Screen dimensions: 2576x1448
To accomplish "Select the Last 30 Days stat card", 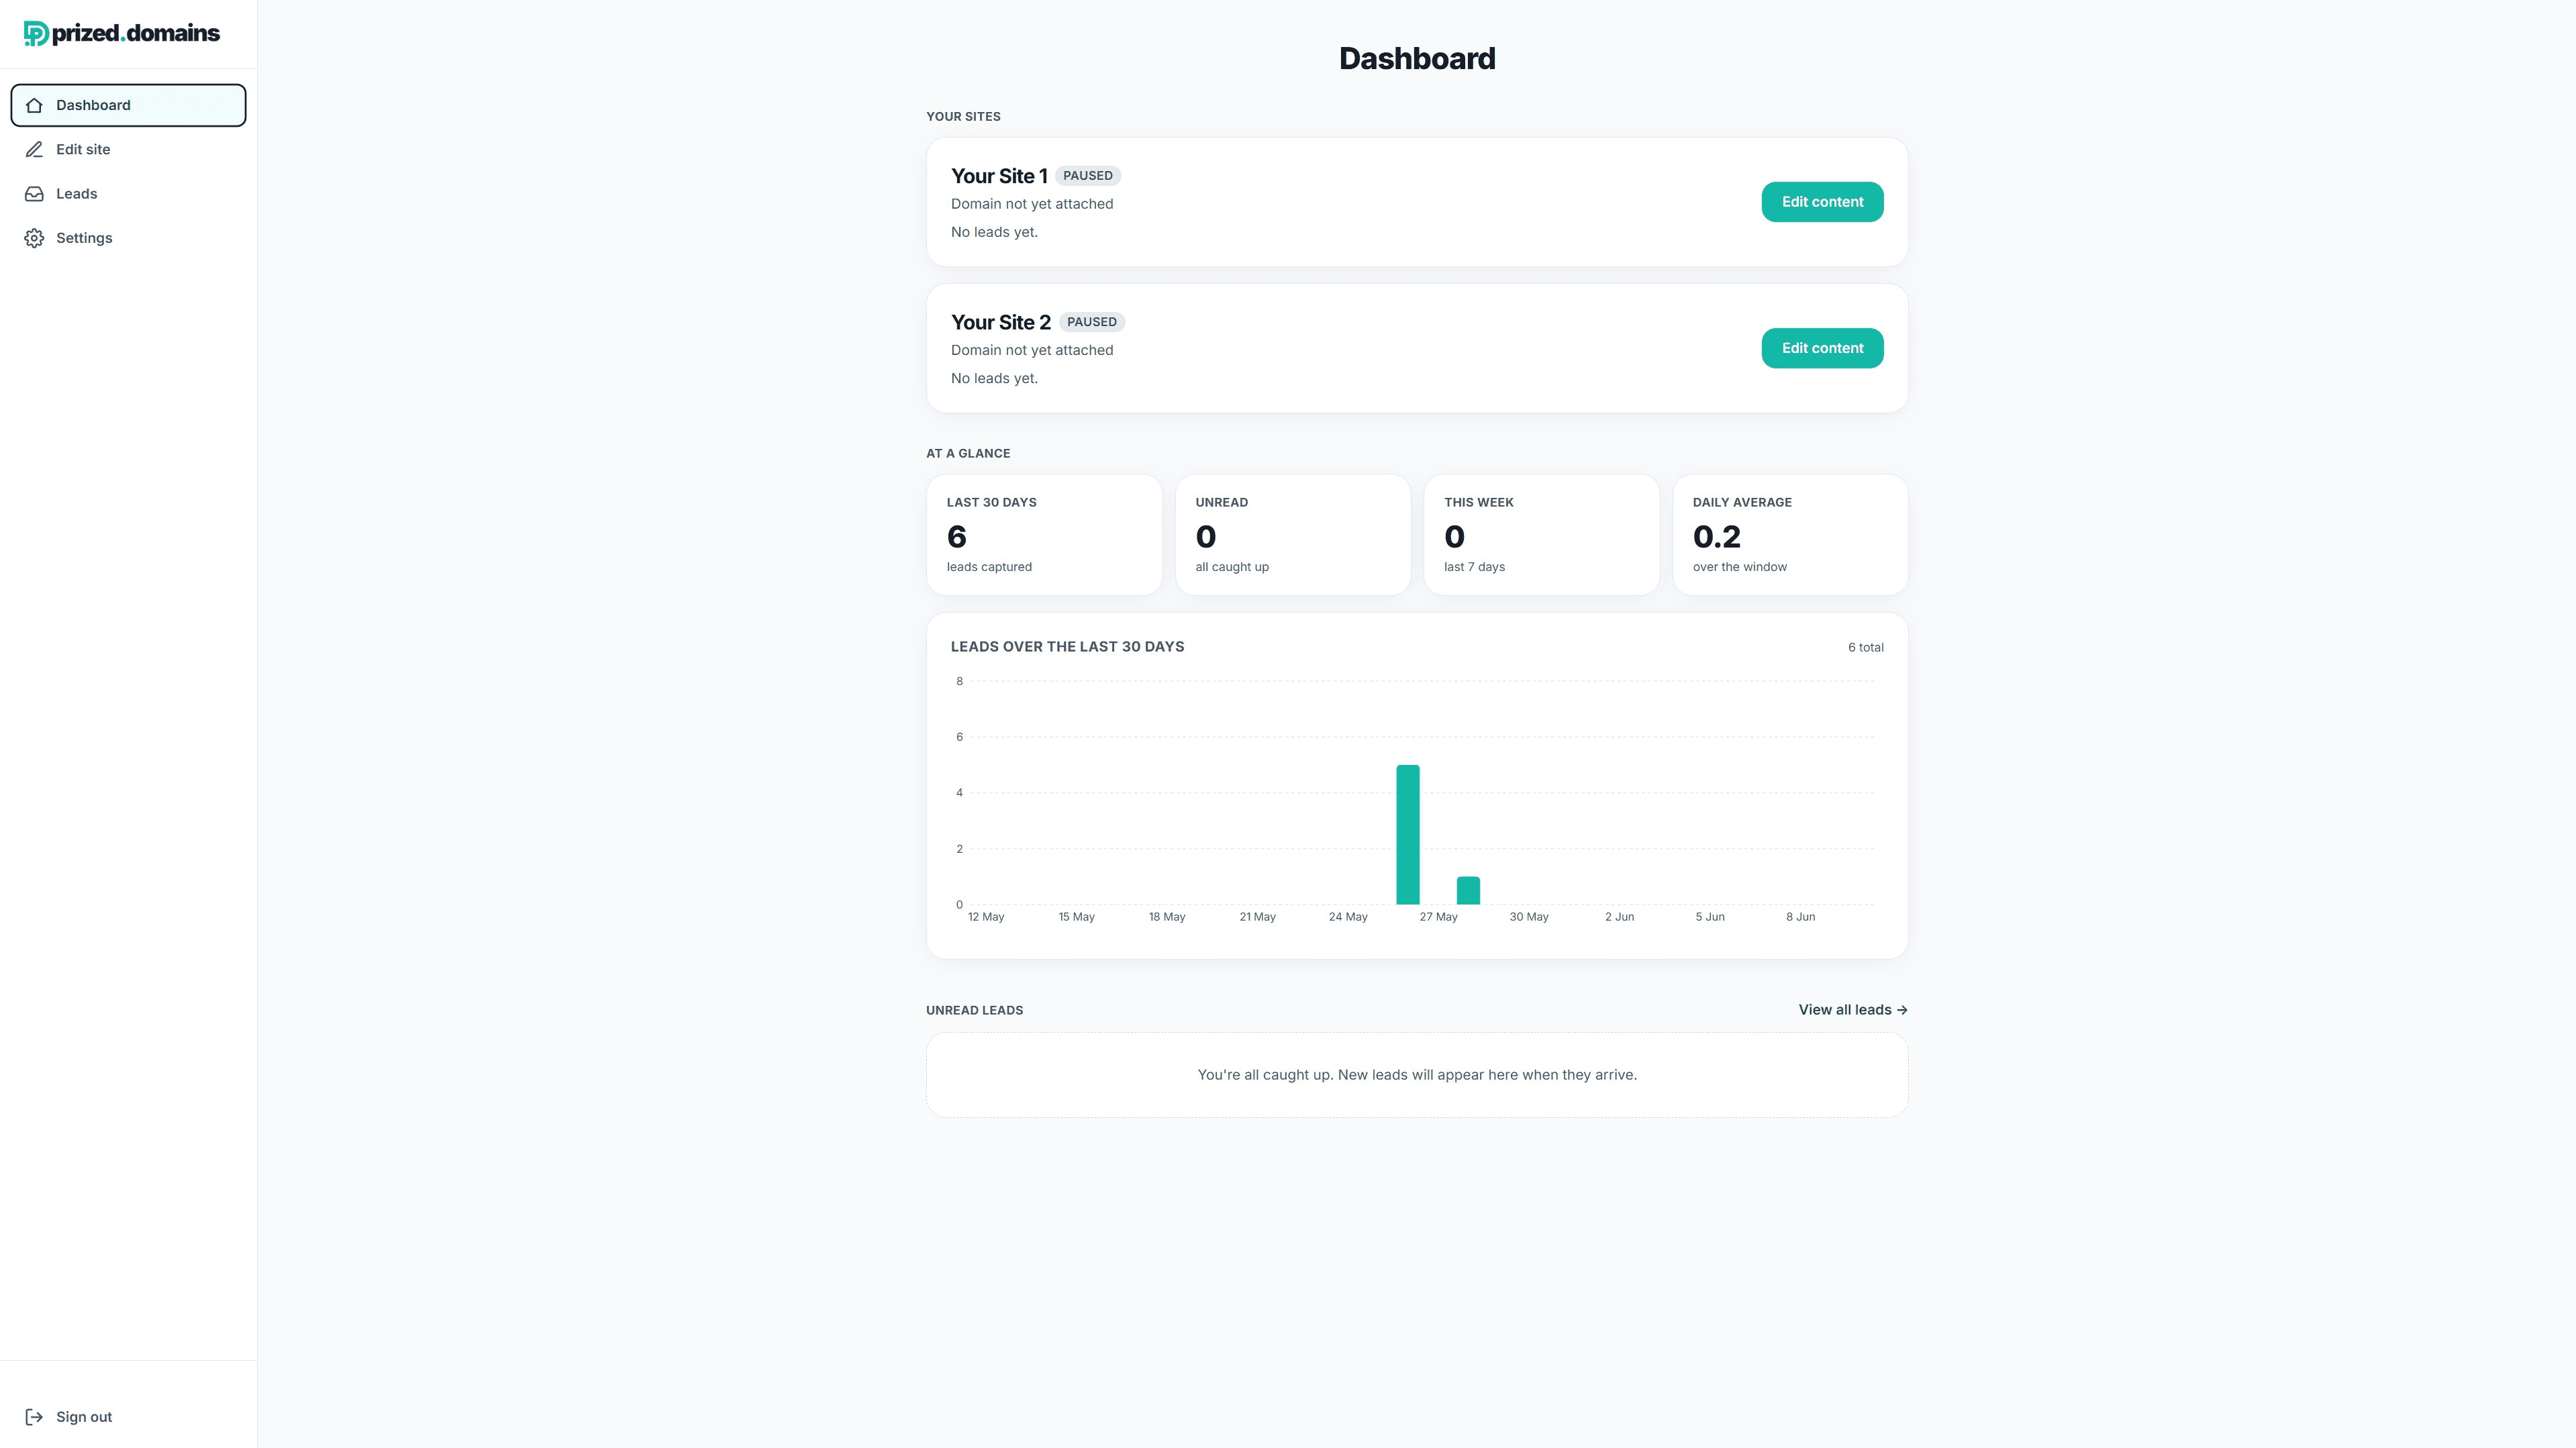I will 1044,535.
